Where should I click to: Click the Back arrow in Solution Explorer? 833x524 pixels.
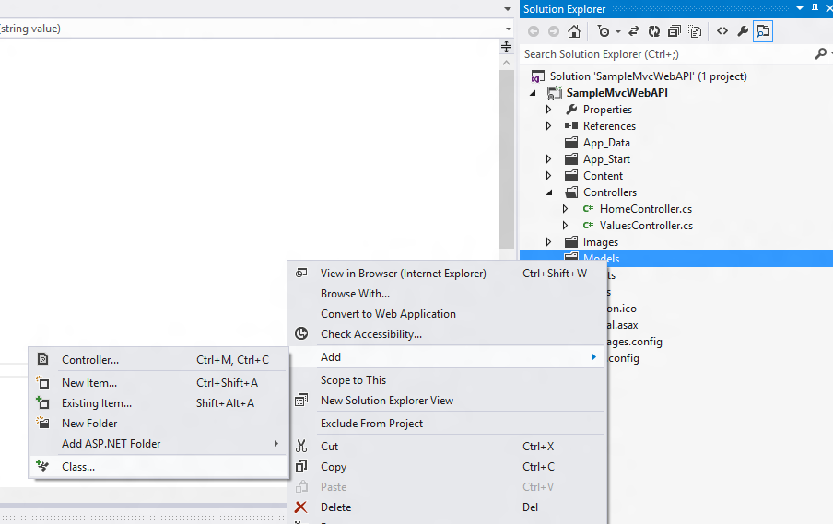534,31
